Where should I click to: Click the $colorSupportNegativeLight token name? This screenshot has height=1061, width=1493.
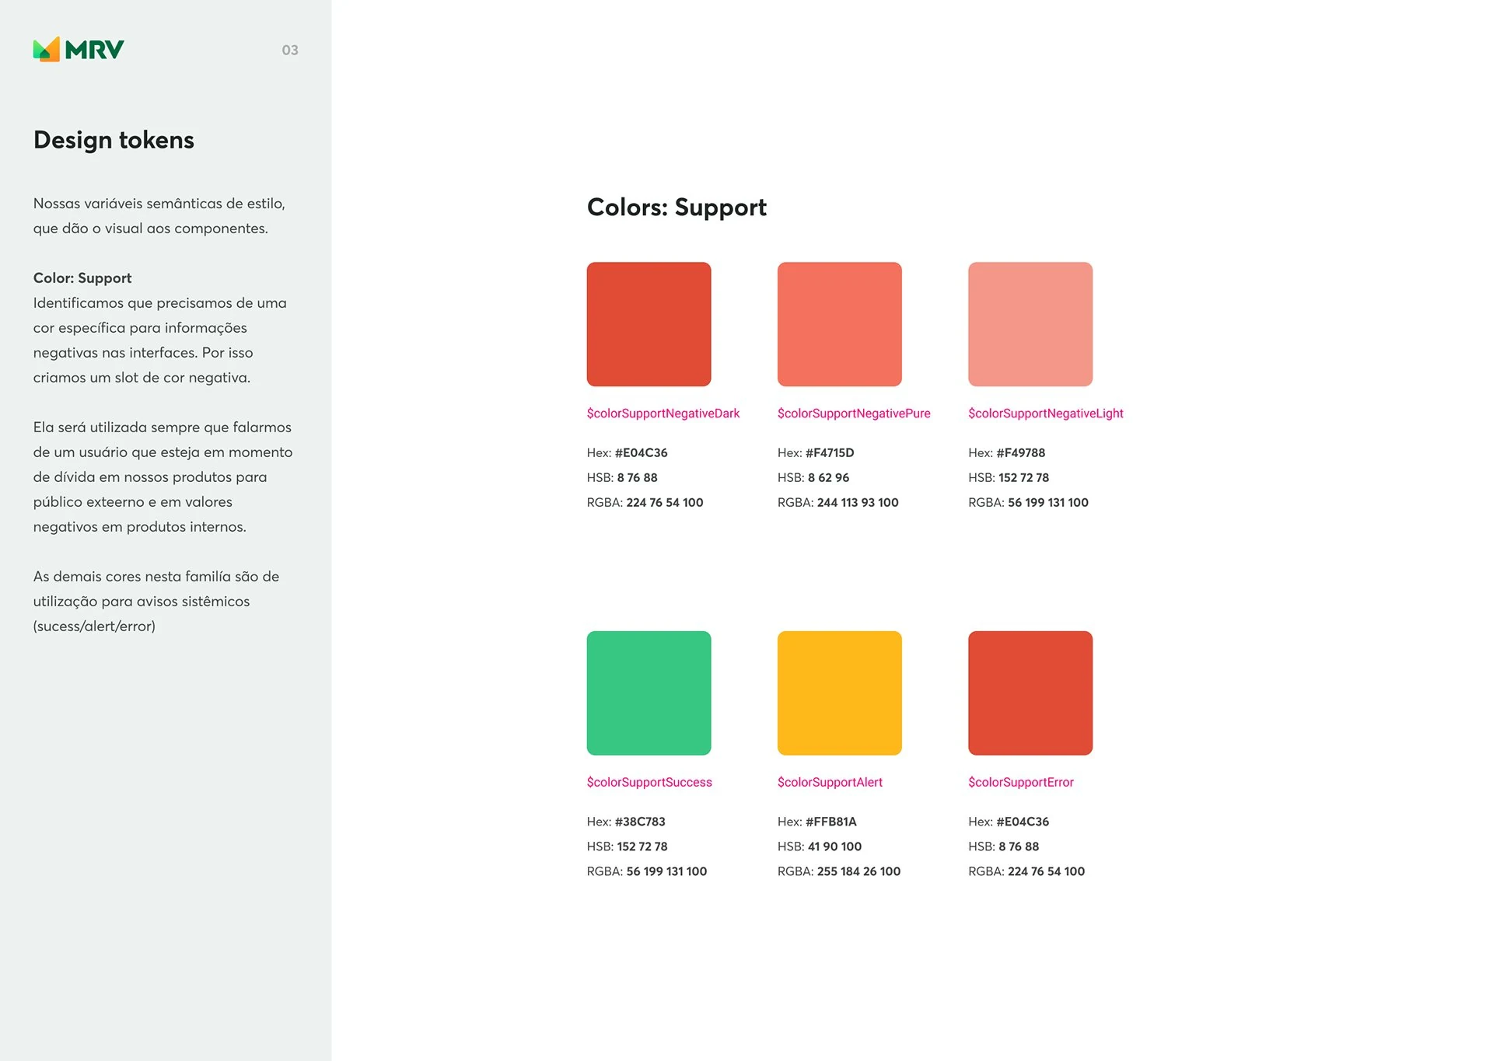1045,414
